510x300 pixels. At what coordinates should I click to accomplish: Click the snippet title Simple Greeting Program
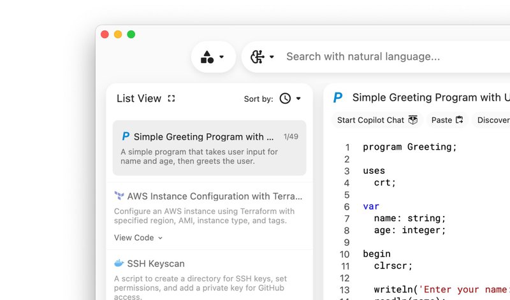pos(432,97)
